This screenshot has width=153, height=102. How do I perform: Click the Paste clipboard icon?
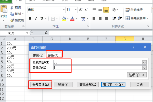coord(4,9)
